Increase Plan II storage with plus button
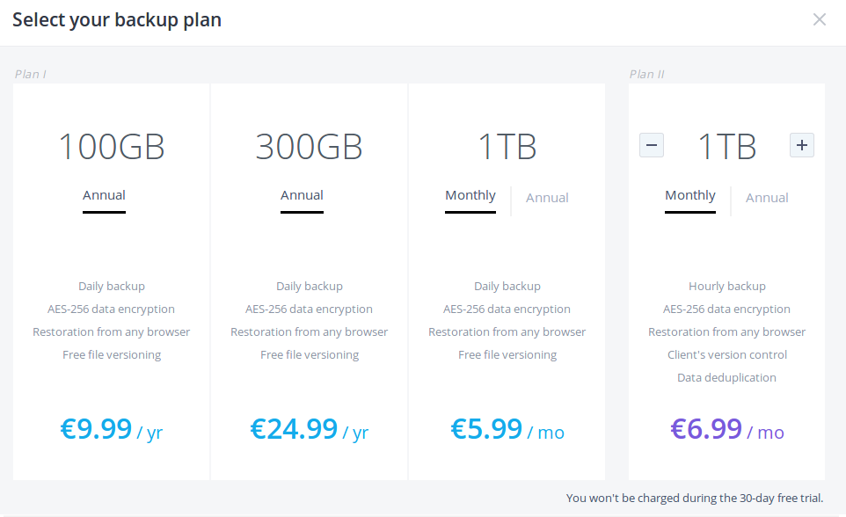Image resolution: width=846 pixels, height=517 pixels. point(802,145)
